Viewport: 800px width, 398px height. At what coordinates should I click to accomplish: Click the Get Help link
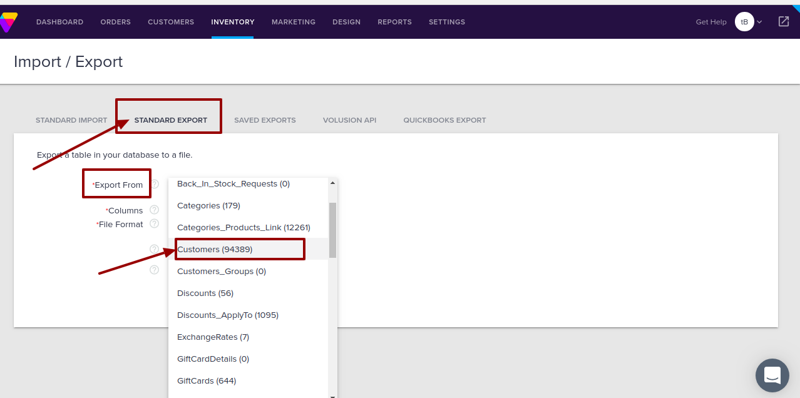point(711,22)
